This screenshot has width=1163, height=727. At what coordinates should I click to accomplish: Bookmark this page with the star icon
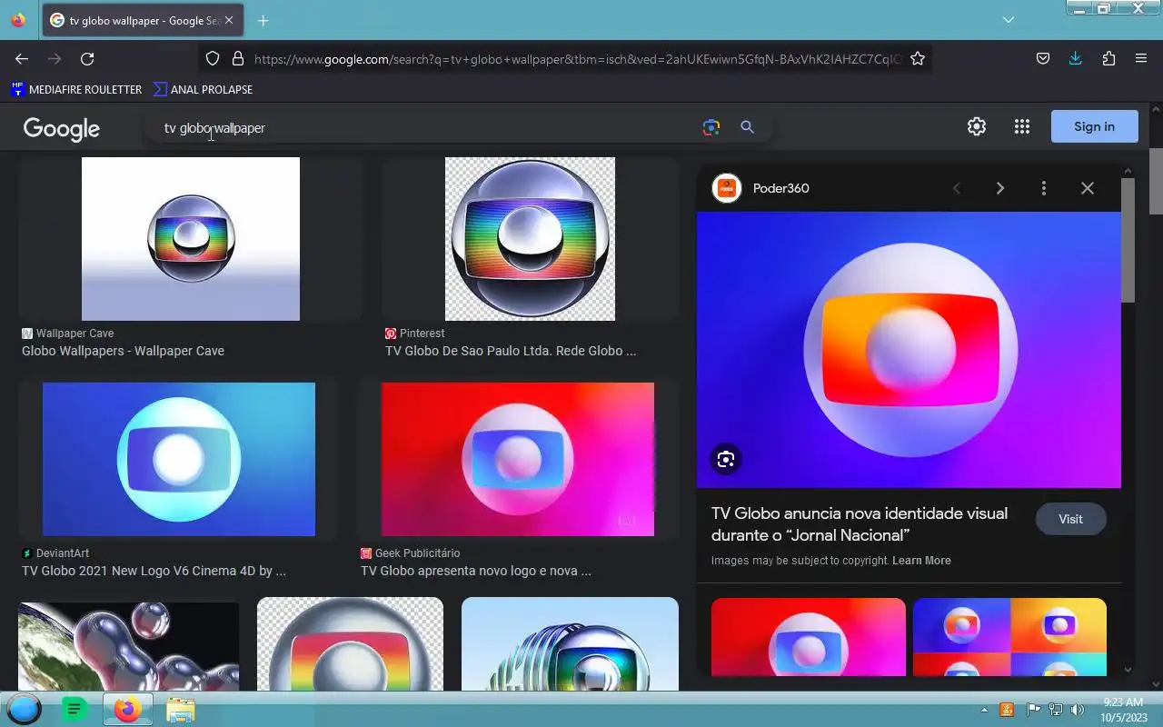coord(918,59)
